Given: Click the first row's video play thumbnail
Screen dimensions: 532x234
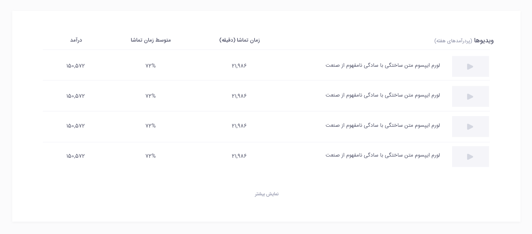Looking at the screenshot, I should point(470,66).
